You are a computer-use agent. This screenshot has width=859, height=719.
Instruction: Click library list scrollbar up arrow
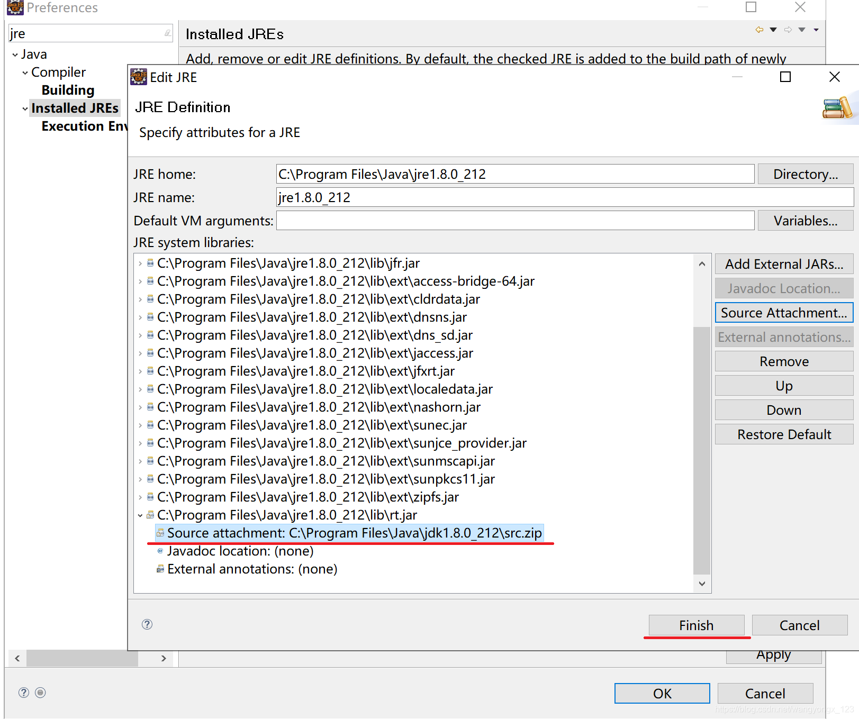point(702,263)
